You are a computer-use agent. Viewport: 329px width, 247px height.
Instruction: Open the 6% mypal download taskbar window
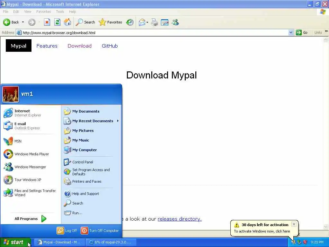coord(111,242)
